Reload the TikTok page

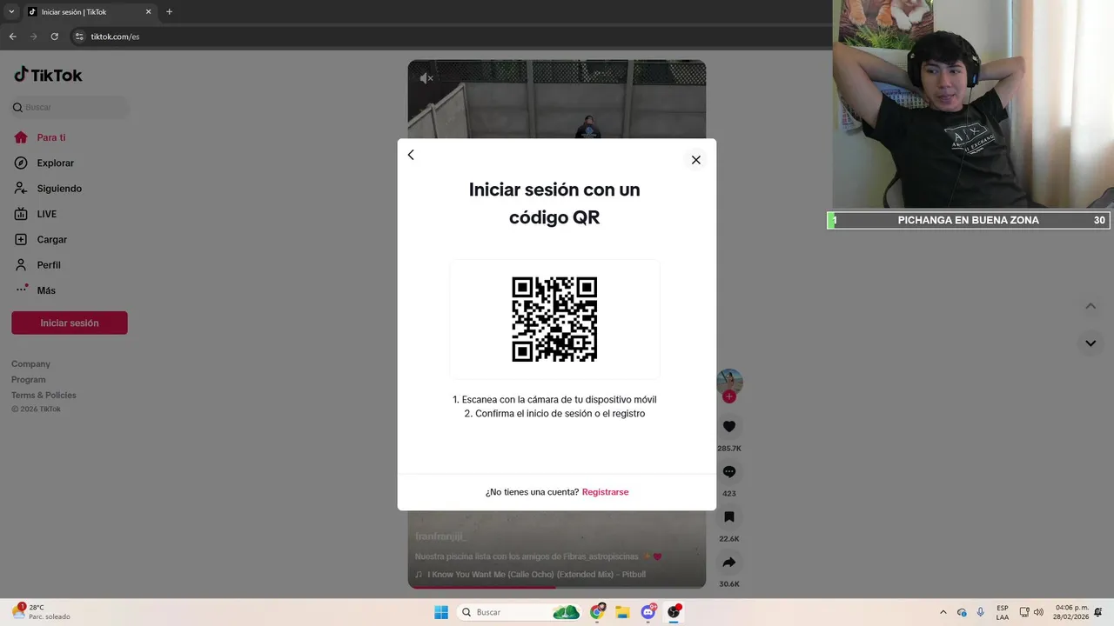point(54,37)
